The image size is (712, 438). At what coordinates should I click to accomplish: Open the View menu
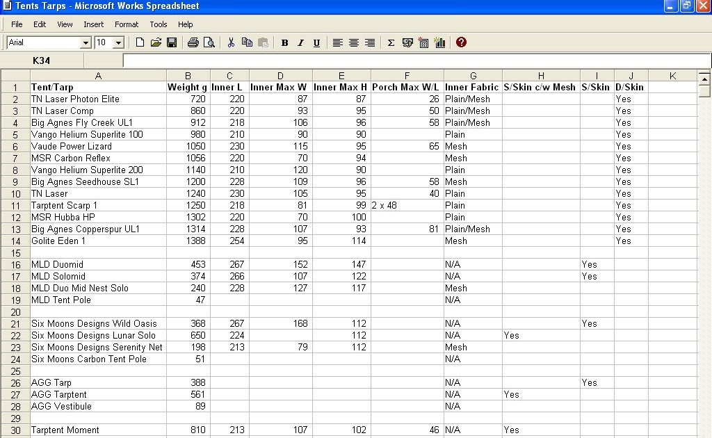tap(65, 24)
